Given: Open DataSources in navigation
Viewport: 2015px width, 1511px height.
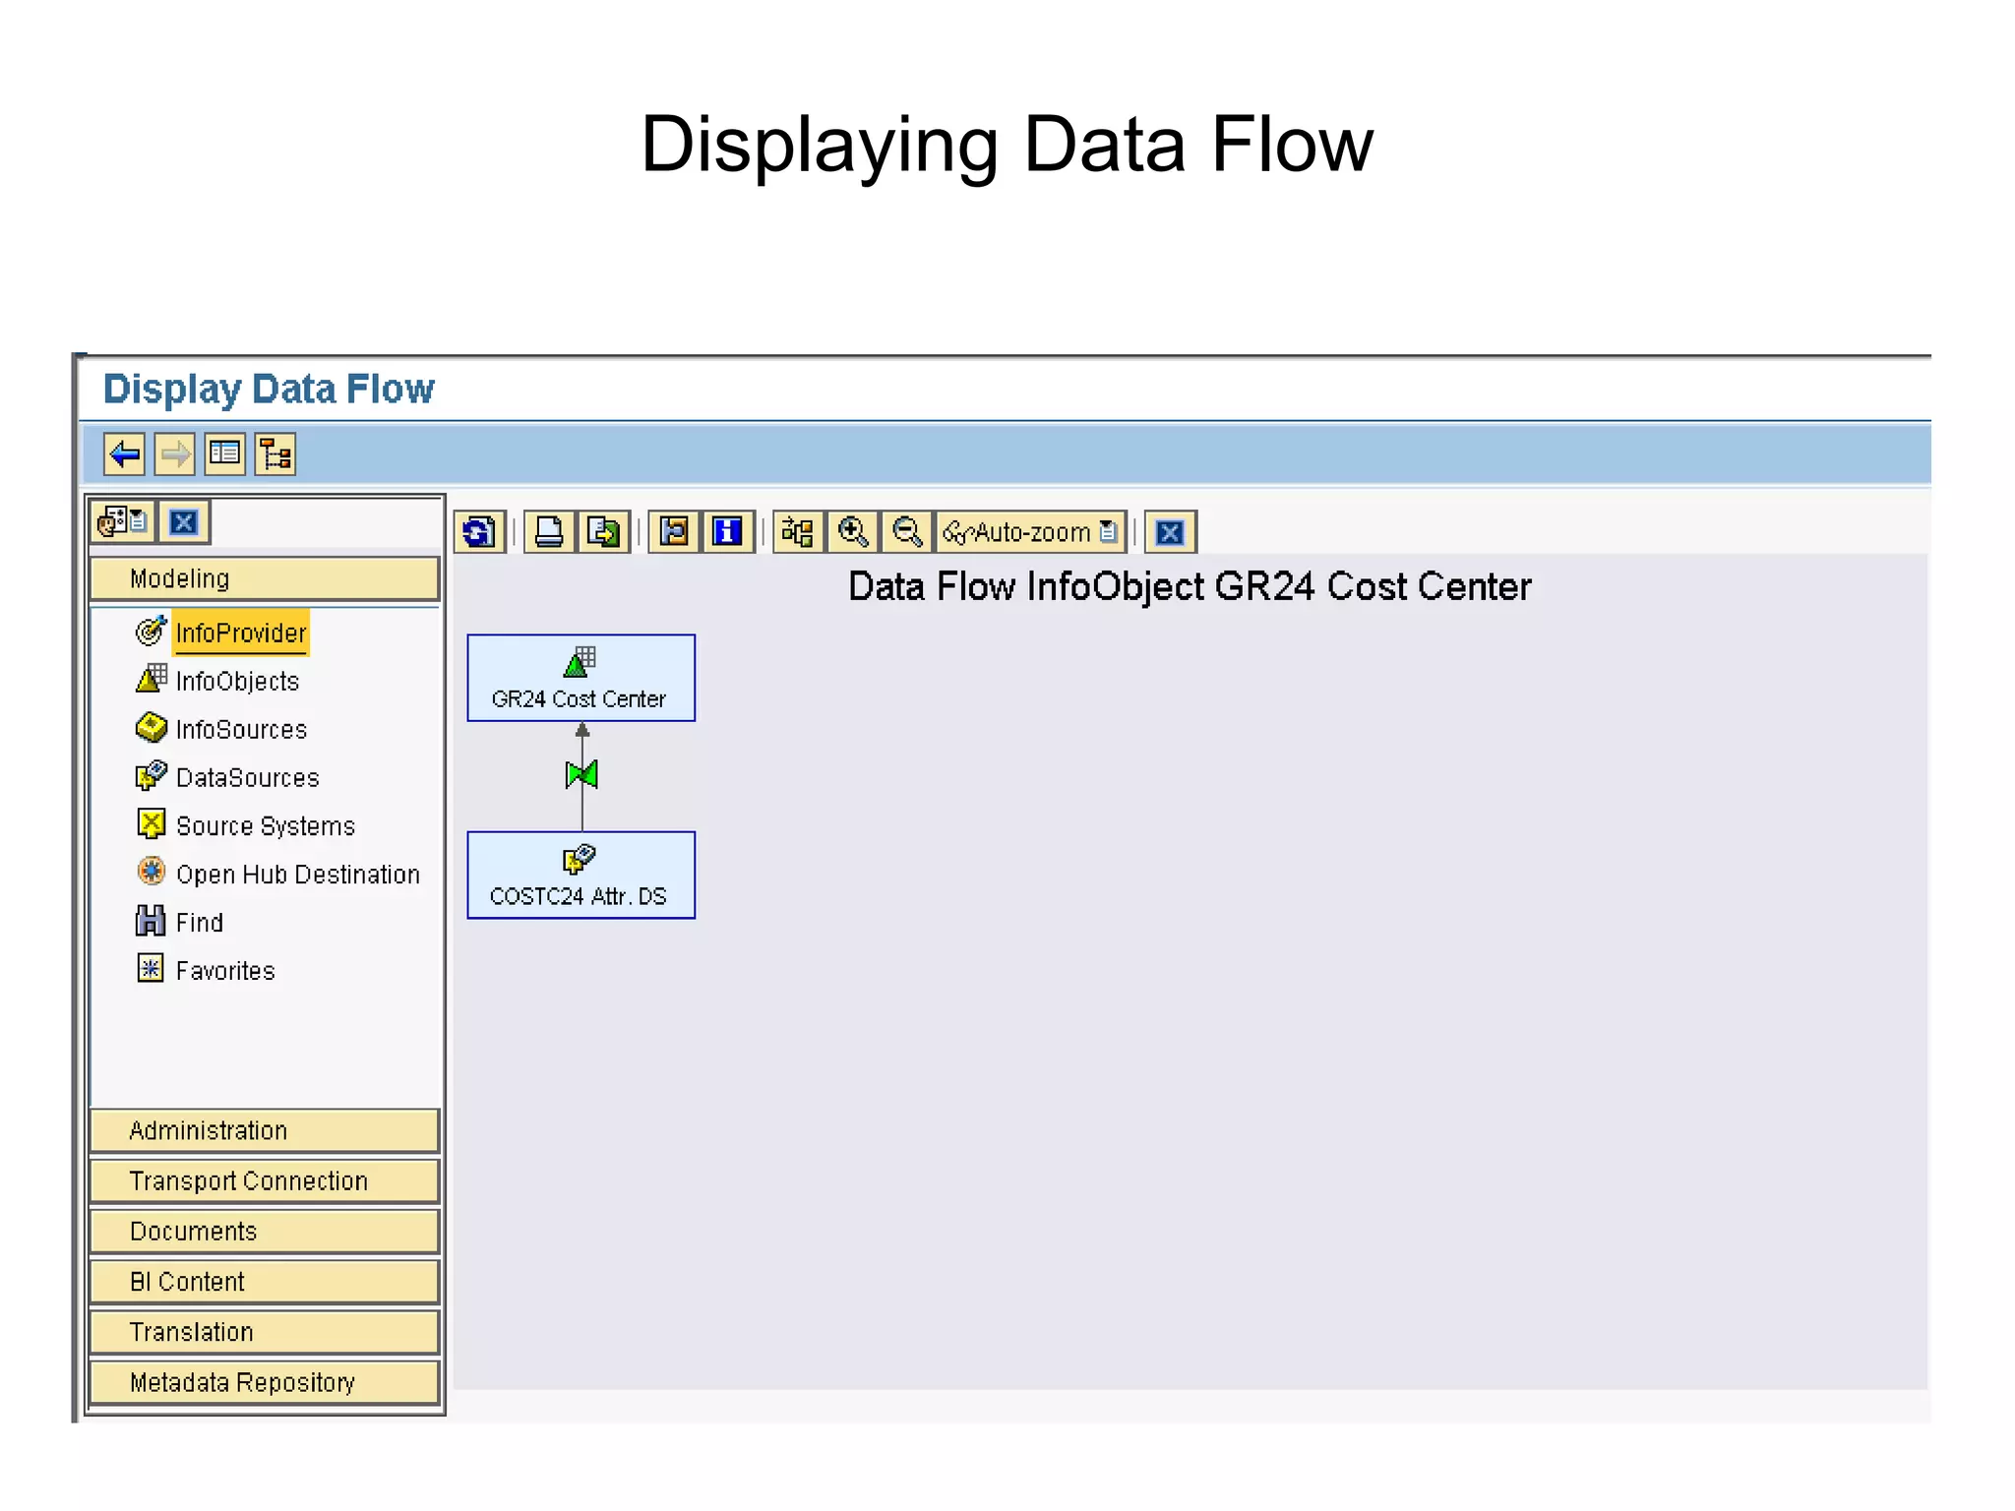Looking at the screenshot, I should coord(248,777).
